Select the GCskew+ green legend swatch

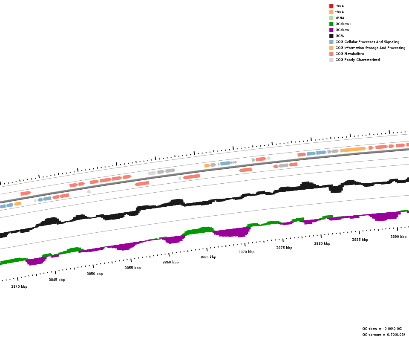point(331,24)
